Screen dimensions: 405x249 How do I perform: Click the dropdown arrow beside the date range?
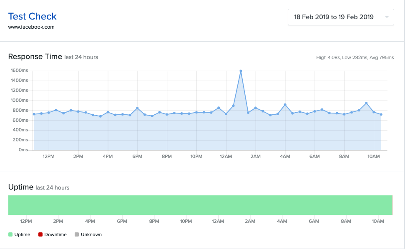[x=387, y=17]
